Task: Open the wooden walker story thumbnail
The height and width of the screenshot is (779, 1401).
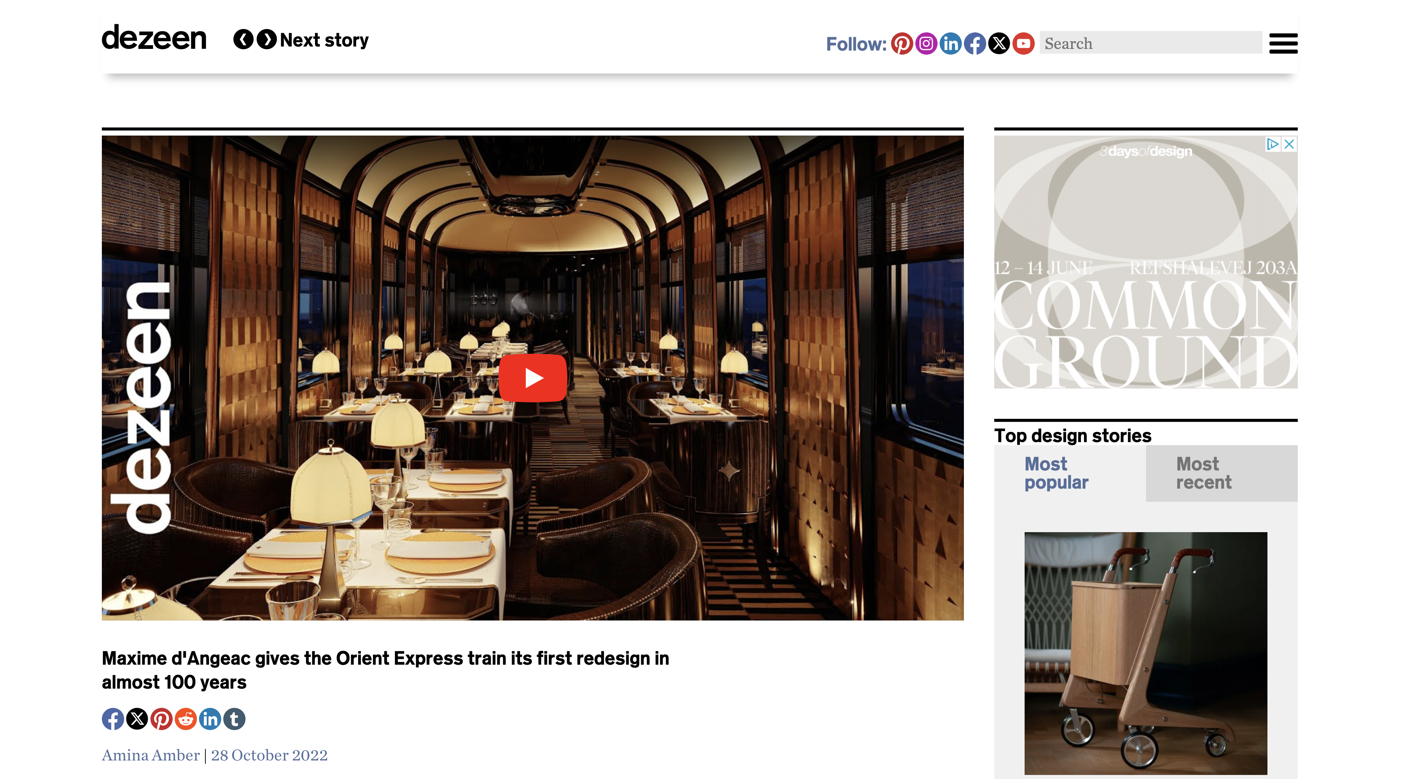Action: pyautogui.click(x=1145, y=653)
